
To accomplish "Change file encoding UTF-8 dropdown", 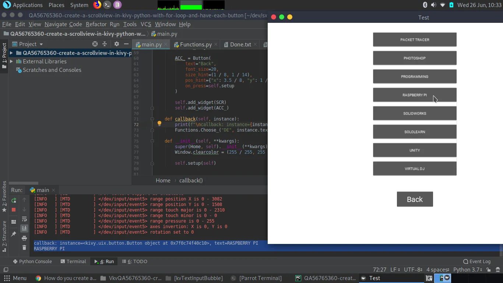I will (x=413, y=269).
